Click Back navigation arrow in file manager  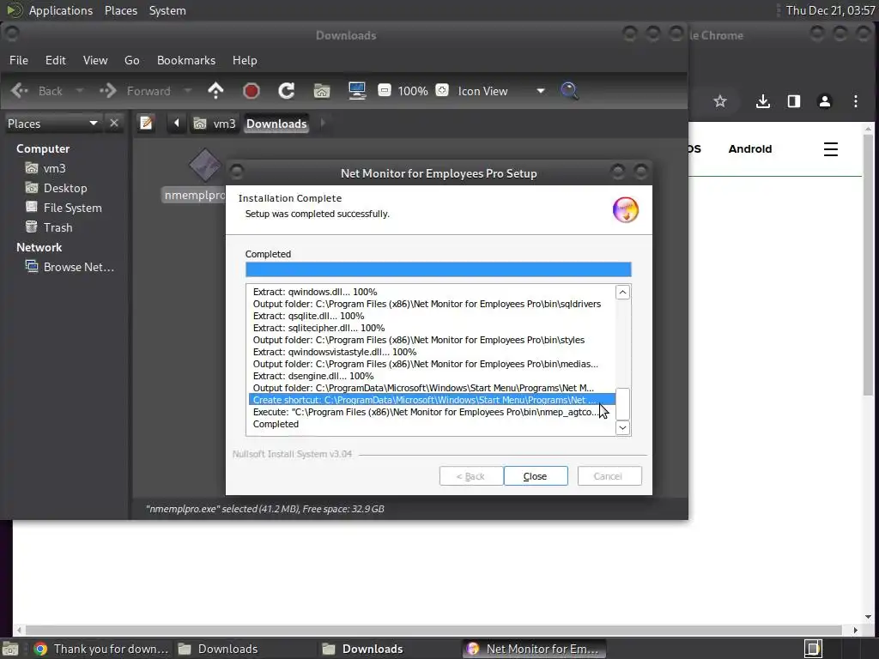[x=20, y=90]
